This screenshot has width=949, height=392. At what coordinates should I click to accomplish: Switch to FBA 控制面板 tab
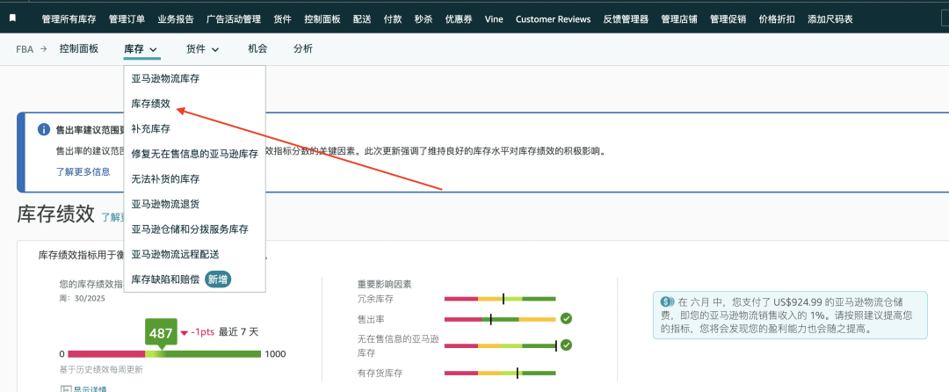point(79,49)
